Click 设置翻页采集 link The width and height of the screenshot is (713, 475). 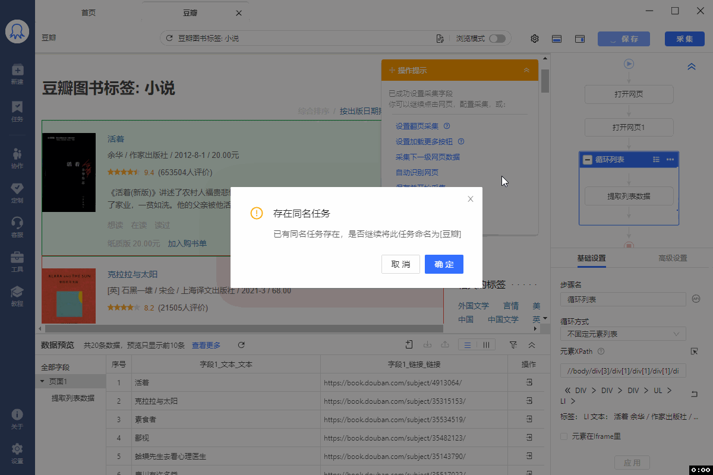417,126
